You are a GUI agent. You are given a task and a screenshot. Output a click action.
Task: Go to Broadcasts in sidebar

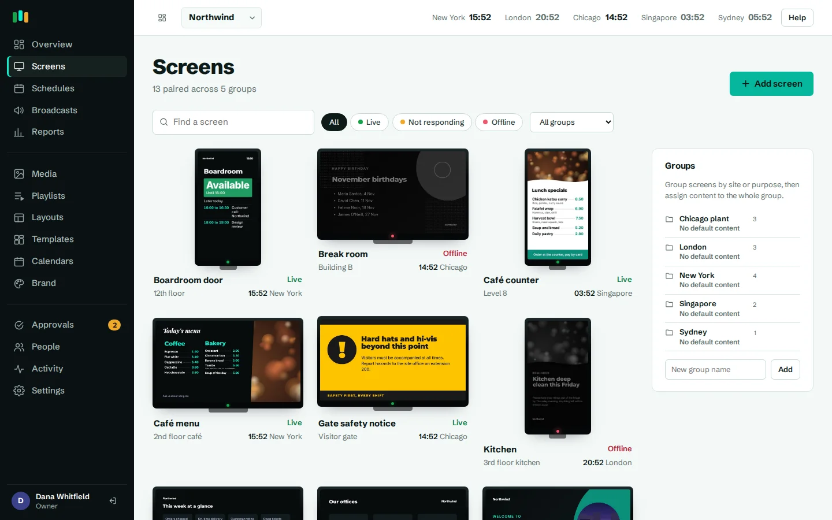67,110
